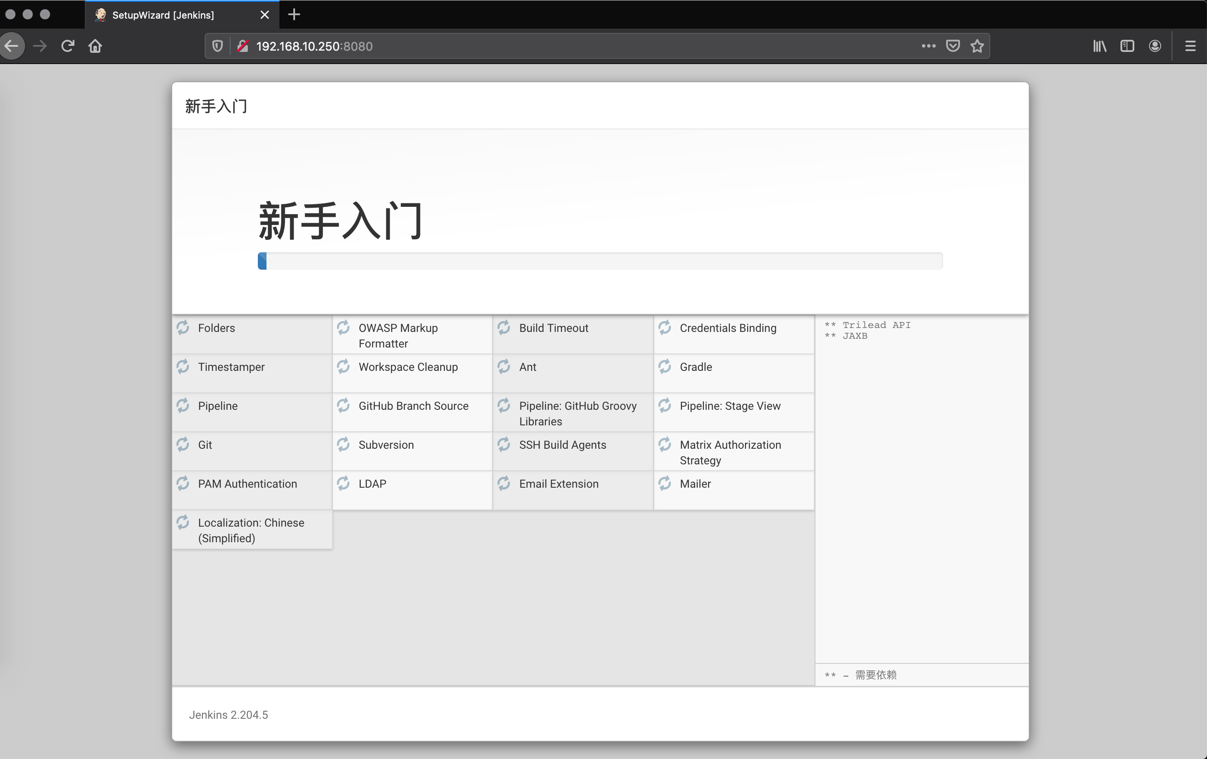
Task: Open the page actions three-dot menu
Action: [928, 46]
